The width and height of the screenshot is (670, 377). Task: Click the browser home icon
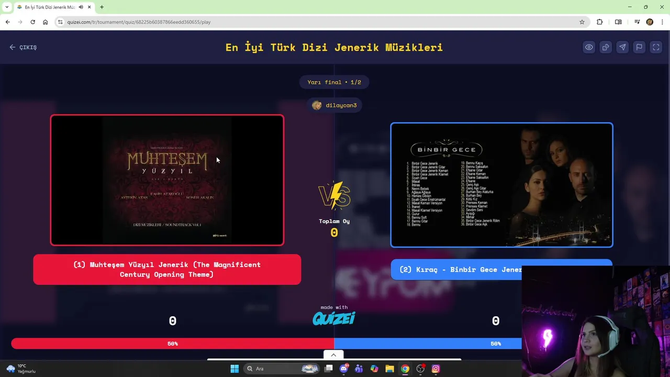[45, 22]
